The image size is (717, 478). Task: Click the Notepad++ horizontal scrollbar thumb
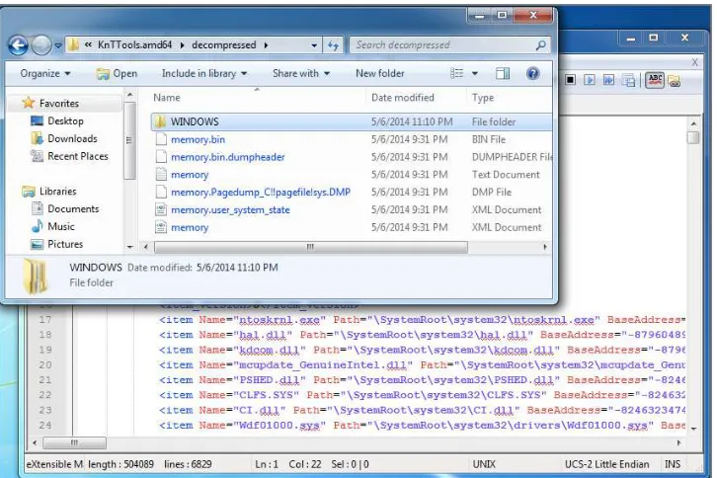pyautogui.click(x=74, y=442)
